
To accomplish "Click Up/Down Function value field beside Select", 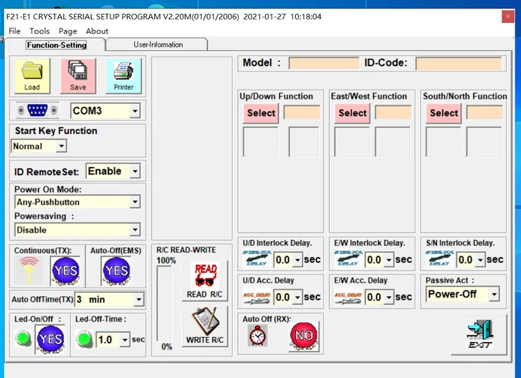I will pyautogui.click(x=301, y=113).
